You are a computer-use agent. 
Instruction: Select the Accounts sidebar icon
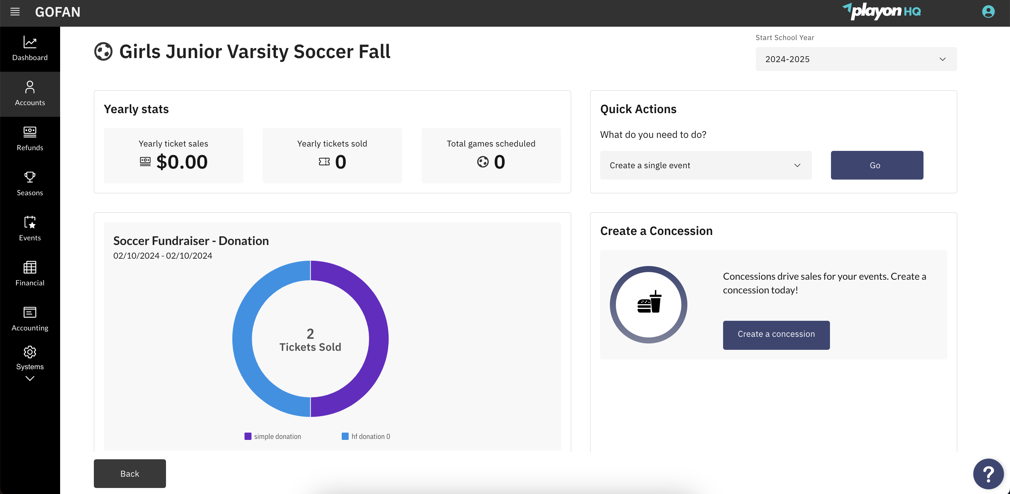(x=30, y=93)
